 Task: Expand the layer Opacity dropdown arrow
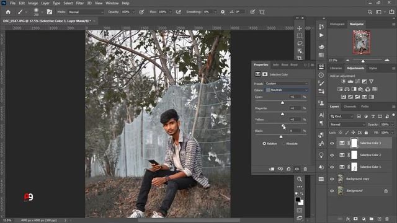pyautogui.click(x=393, y=125)
